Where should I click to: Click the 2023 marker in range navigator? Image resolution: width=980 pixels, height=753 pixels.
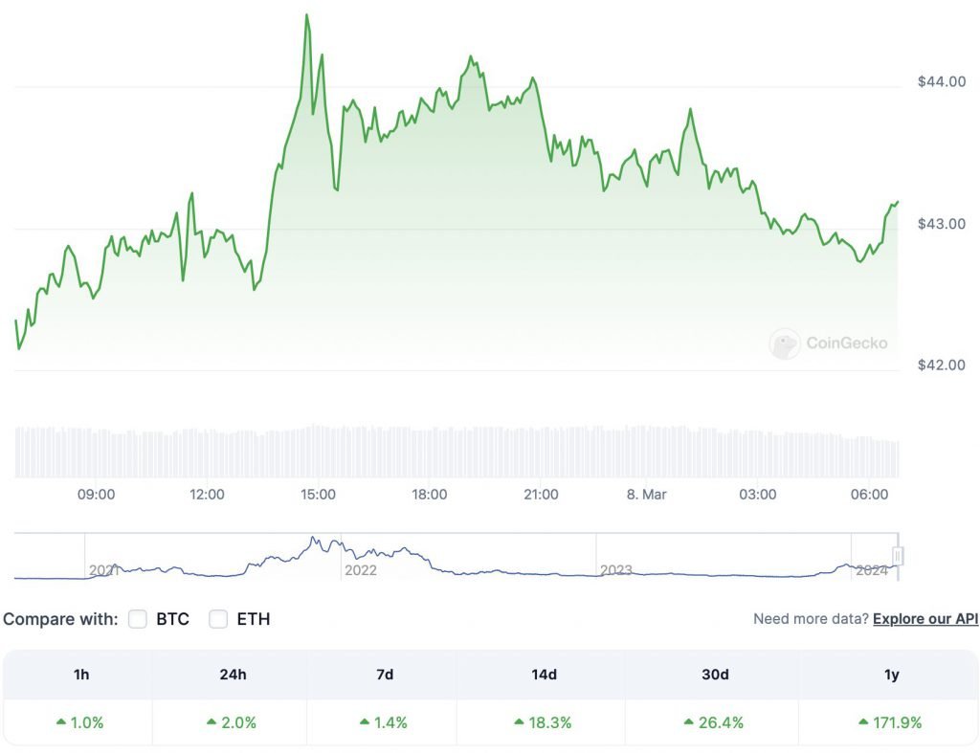(x=616, y=570)
